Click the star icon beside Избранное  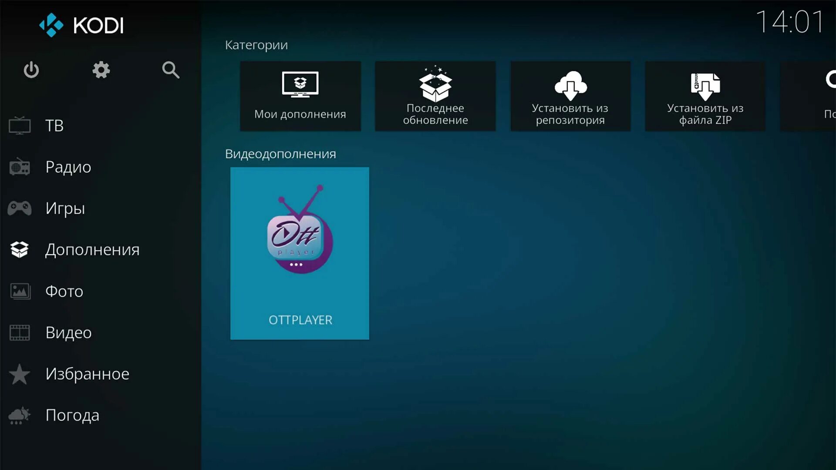pos(20,374)
